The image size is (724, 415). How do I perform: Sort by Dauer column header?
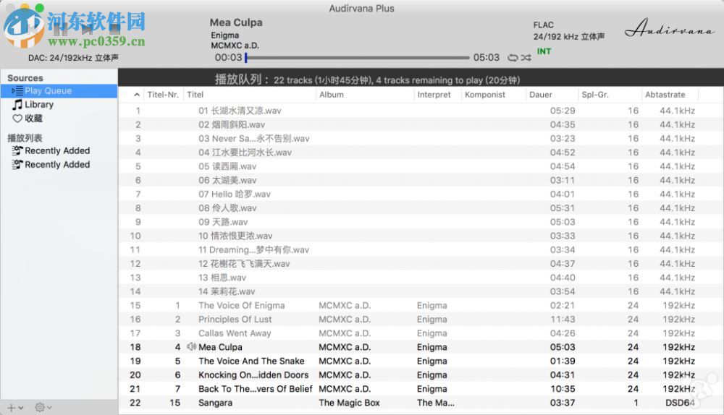tap(552, 95)
